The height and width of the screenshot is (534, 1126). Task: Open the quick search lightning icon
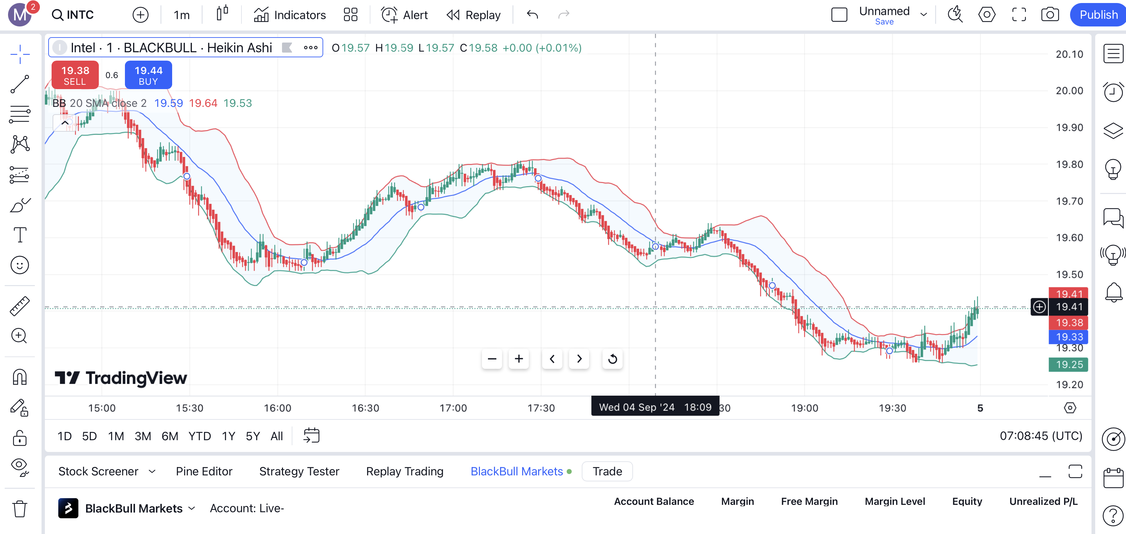955,15
